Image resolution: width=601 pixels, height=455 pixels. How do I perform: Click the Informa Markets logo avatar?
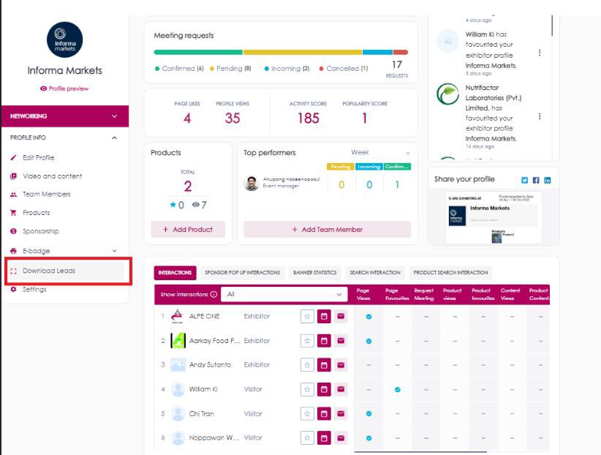click(65, 40)
